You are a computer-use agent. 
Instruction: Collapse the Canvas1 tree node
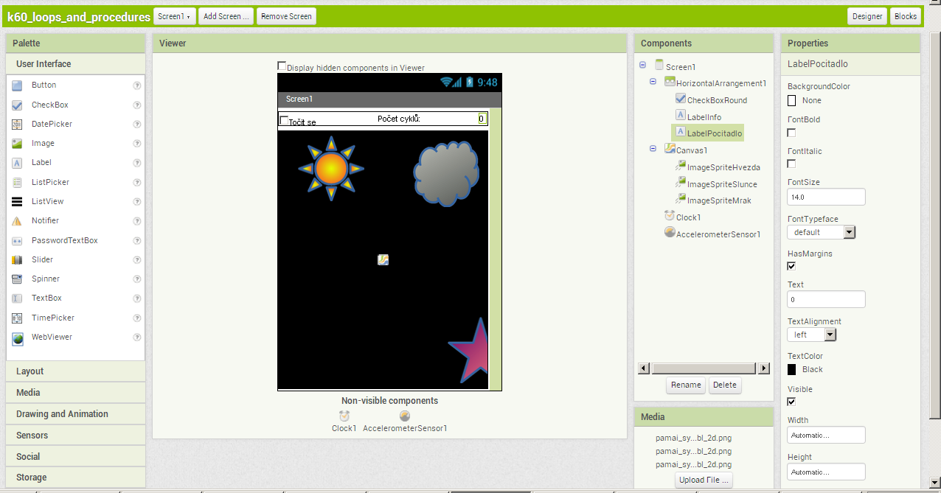click(653, 149)
